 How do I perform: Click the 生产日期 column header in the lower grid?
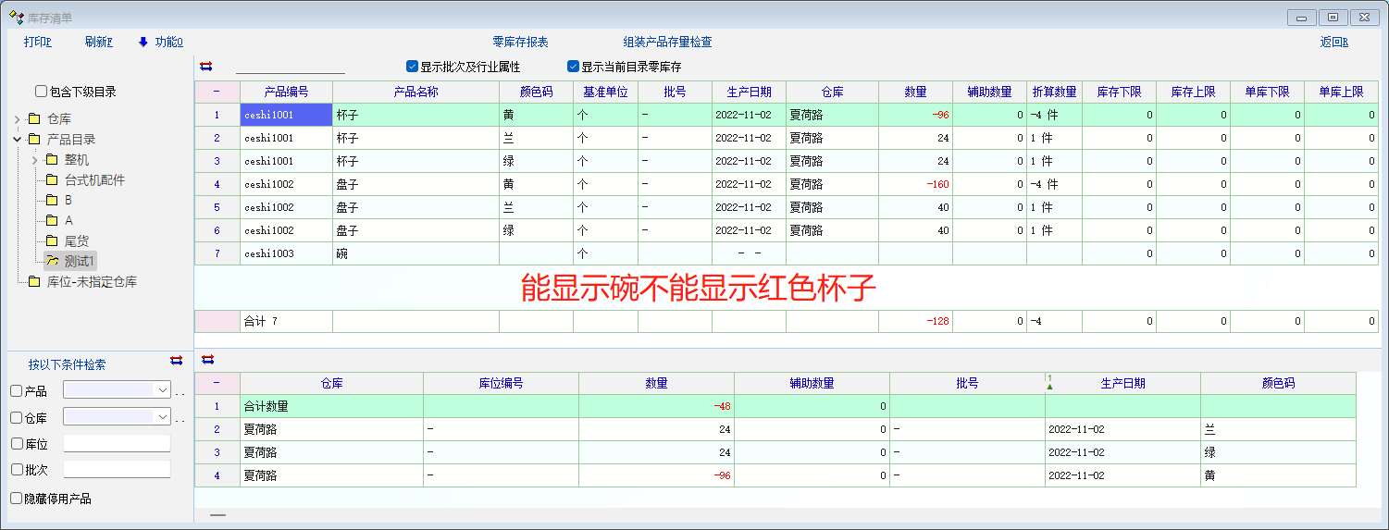(1122, 383)
